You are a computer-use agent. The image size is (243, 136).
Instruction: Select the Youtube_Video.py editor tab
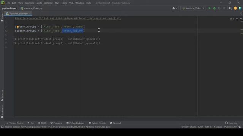pos(18,14)
